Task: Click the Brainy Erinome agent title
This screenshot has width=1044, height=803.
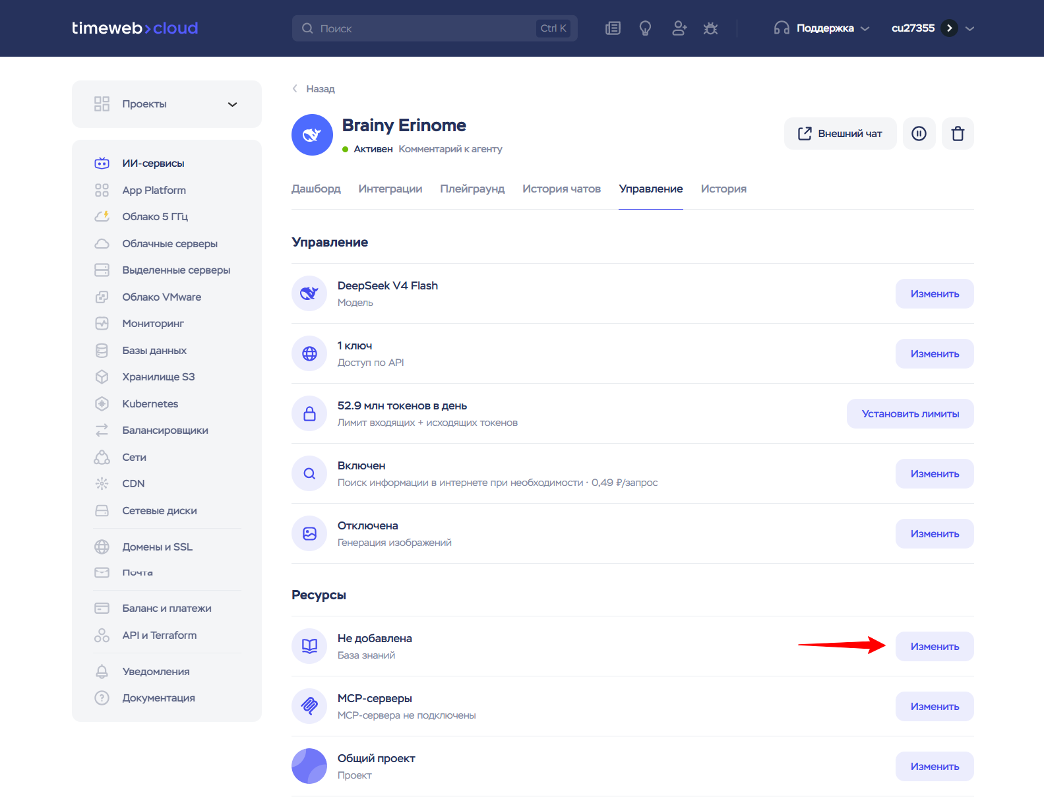Action: (x=404, y=125)
